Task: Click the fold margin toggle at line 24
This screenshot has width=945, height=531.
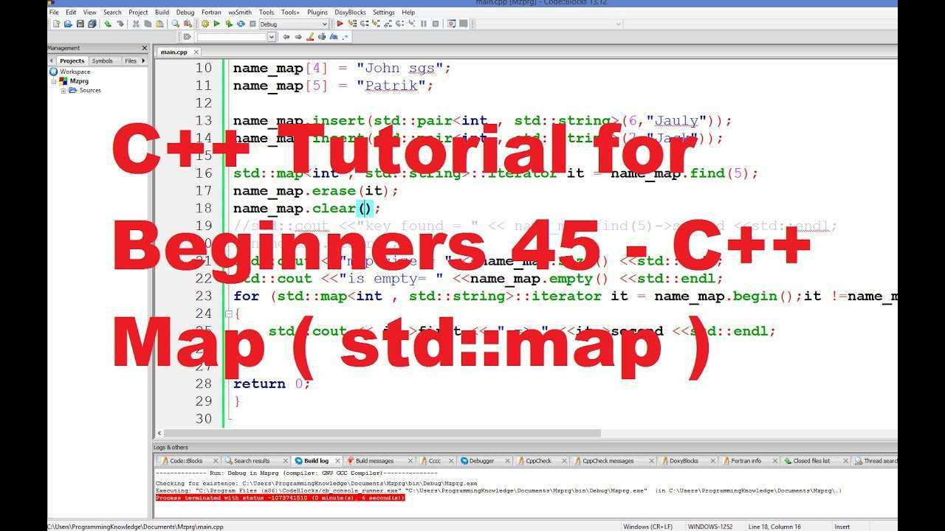Action: (x=228, y=314)
